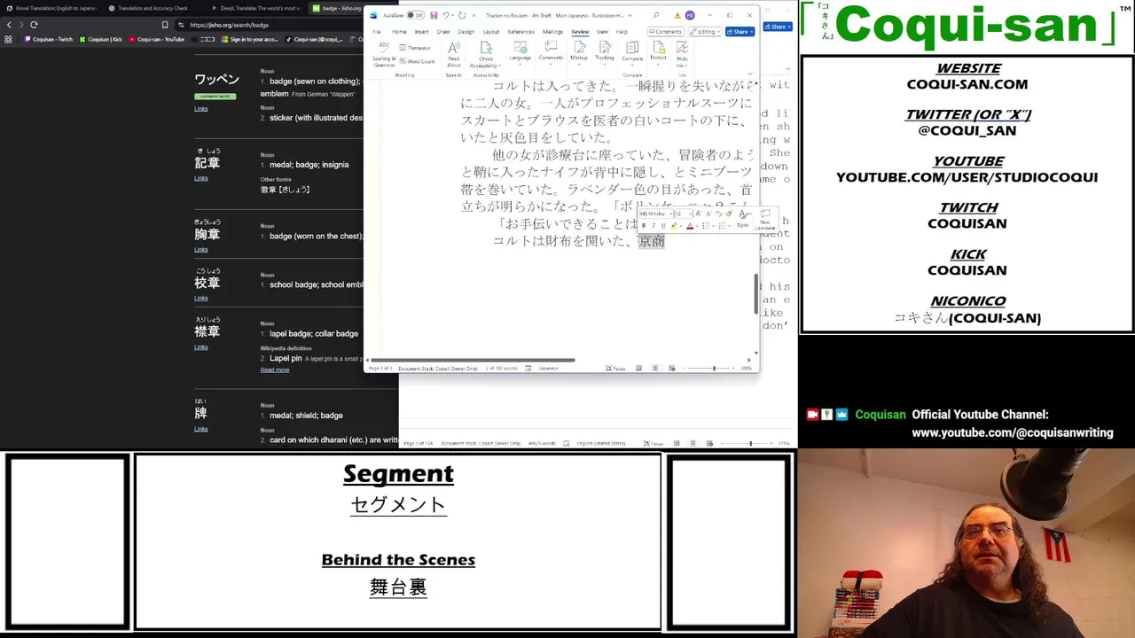Switch to the Home ribbon tab

tap(397, 32)
